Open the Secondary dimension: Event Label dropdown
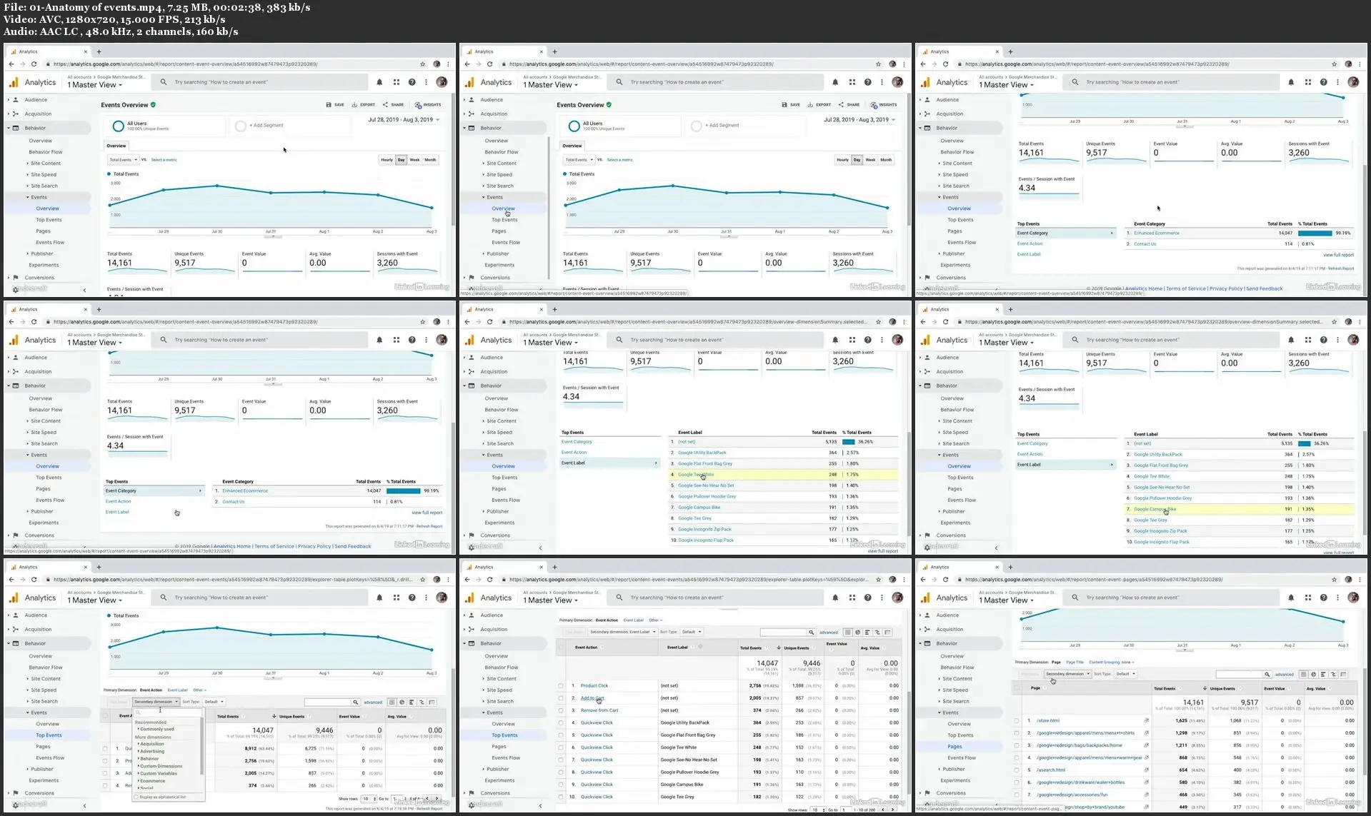The height and width of the screenshot is (816, 1371). point(622,632)
